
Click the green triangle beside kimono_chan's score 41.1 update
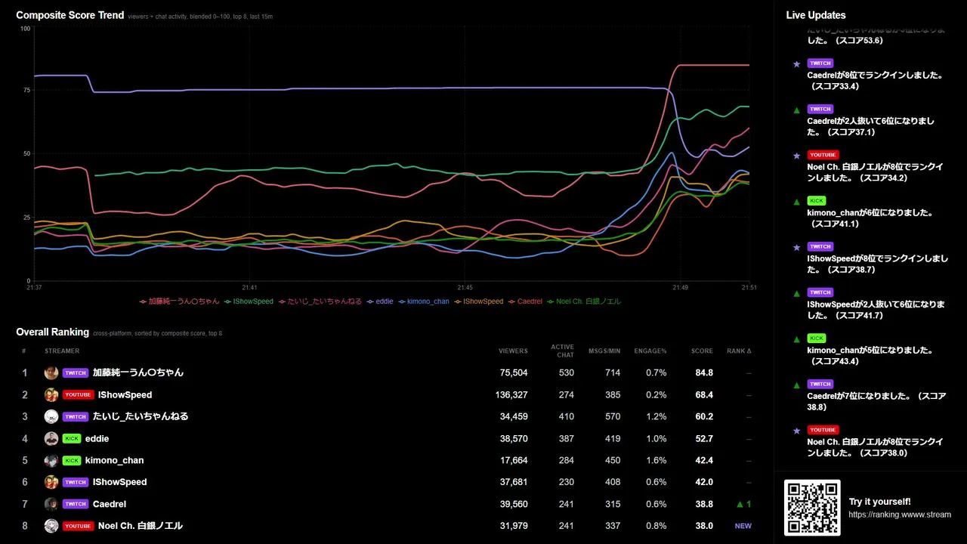tap(796, 202)
